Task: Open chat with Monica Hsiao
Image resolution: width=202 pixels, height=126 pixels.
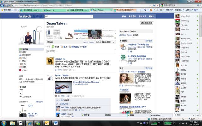Action: 187,38
